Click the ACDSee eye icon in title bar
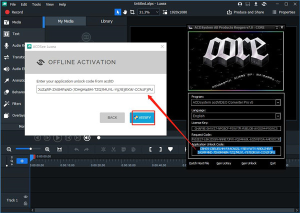The image size is (300, 213). tap(264, 4)
